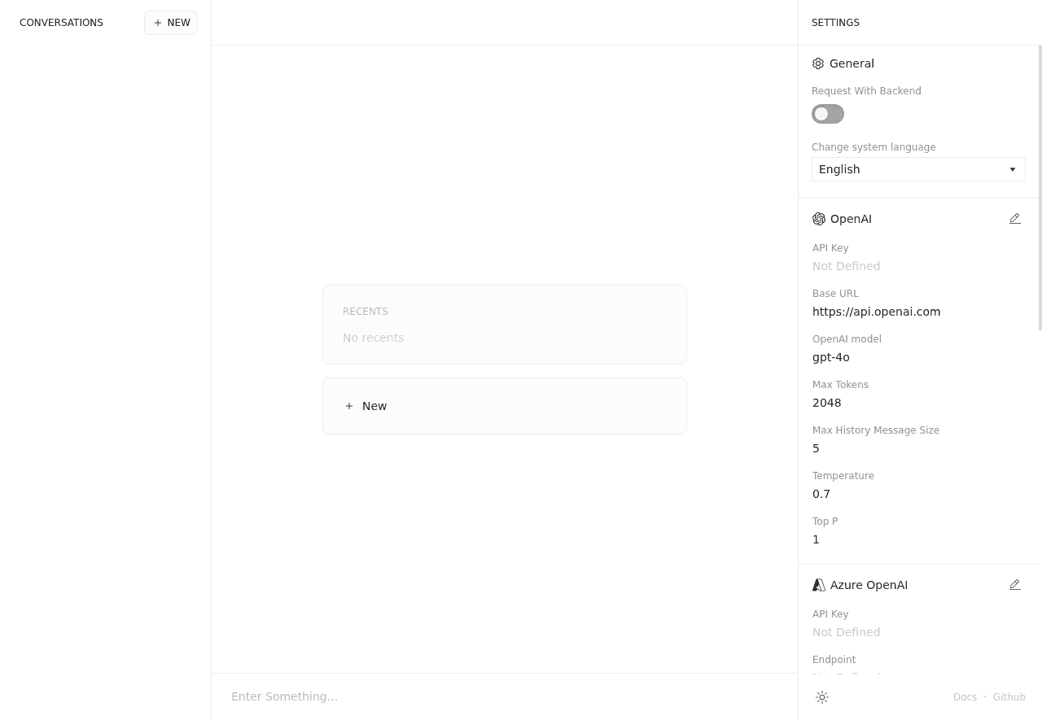1042x720 pixels.
Task: Edit Azure OpenAI settings with pencil icon
Action: [x=1014, y=585]
